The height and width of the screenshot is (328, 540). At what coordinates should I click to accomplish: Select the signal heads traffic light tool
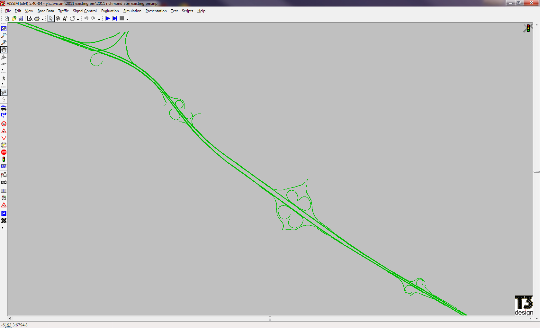tap(4, 159)
